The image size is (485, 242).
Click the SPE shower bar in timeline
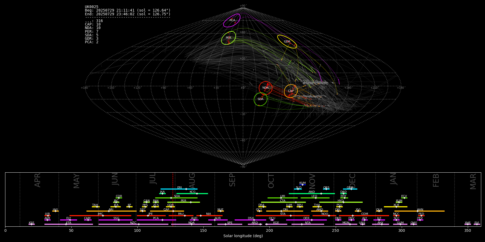(x=230, y=224)
